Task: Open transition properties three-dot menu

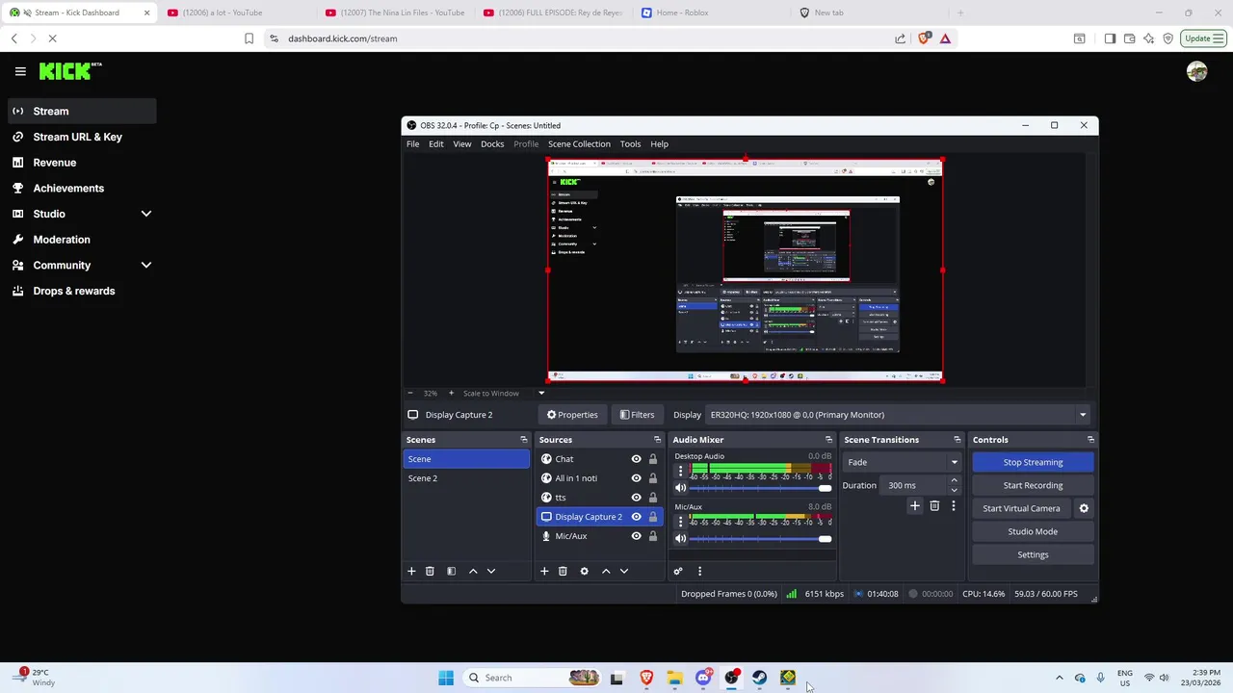Action: point(954,505)
